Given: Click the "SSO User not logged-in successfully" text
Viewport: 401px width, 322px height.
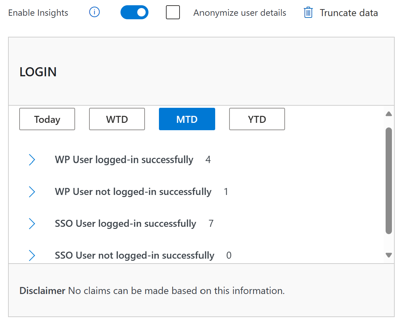Looking at the screenshot, I should (x=134, y=255).
